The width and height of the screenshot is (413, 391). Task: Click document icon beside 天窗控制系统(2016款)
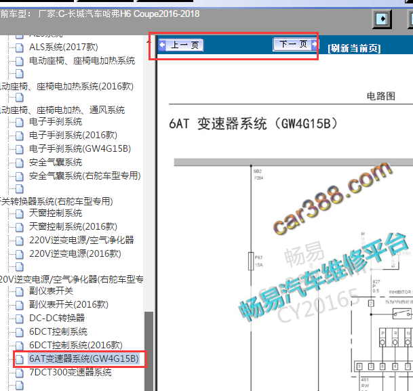click(x=19, y=227)
